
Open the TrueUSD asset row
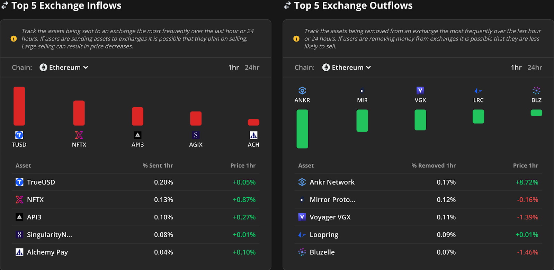coord(136,182)
